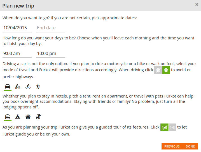201x152 pixels.
Task: Choose motorcycle travel mode
Action: tap(18, 86)
